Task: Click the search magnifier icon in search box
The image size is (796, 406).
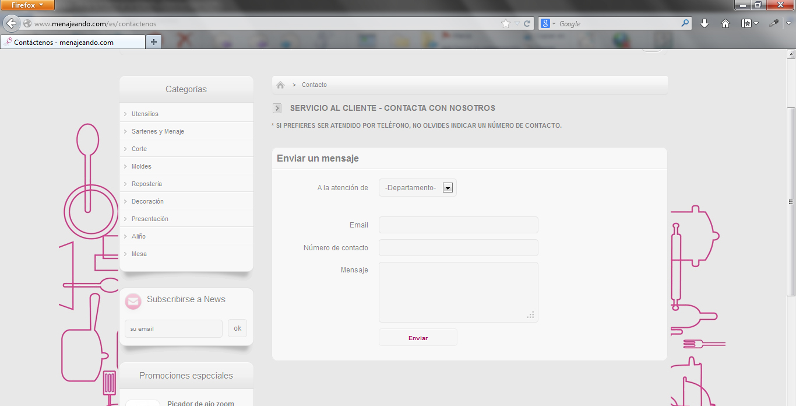Action: tap(685, 24)
